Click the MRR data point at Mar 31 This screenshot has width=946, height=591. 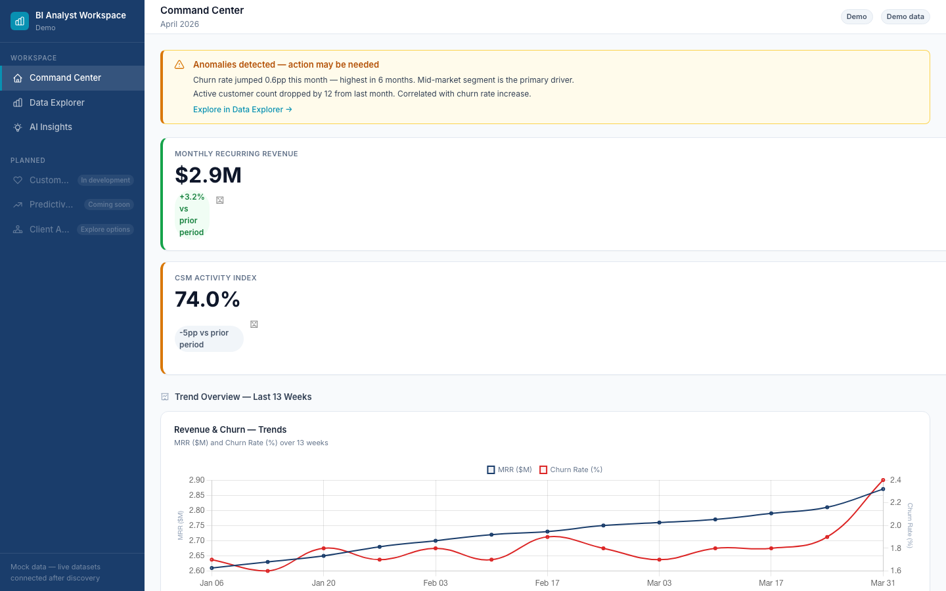[x=883, y=489]
